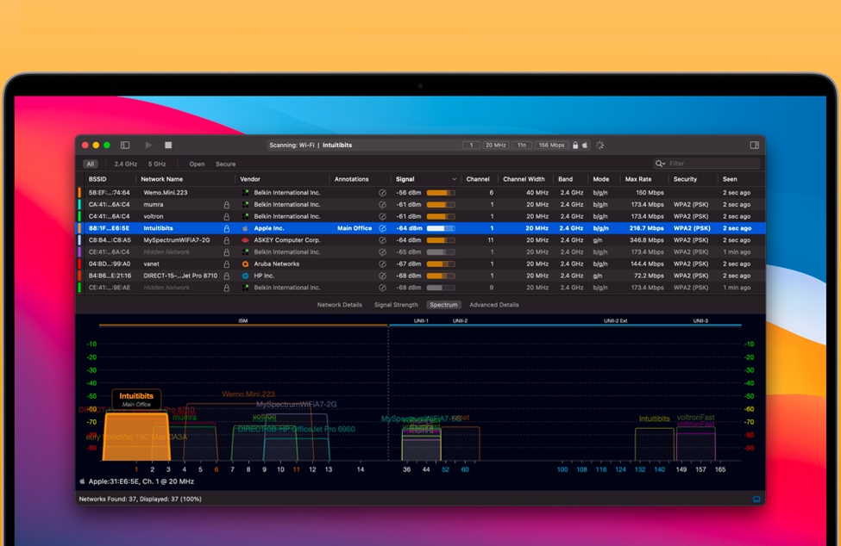Click the orange color marker for Wemo.Mini.223
This screenshot has height=546, width=841.
pyautogui.click(x=79, y=193)
